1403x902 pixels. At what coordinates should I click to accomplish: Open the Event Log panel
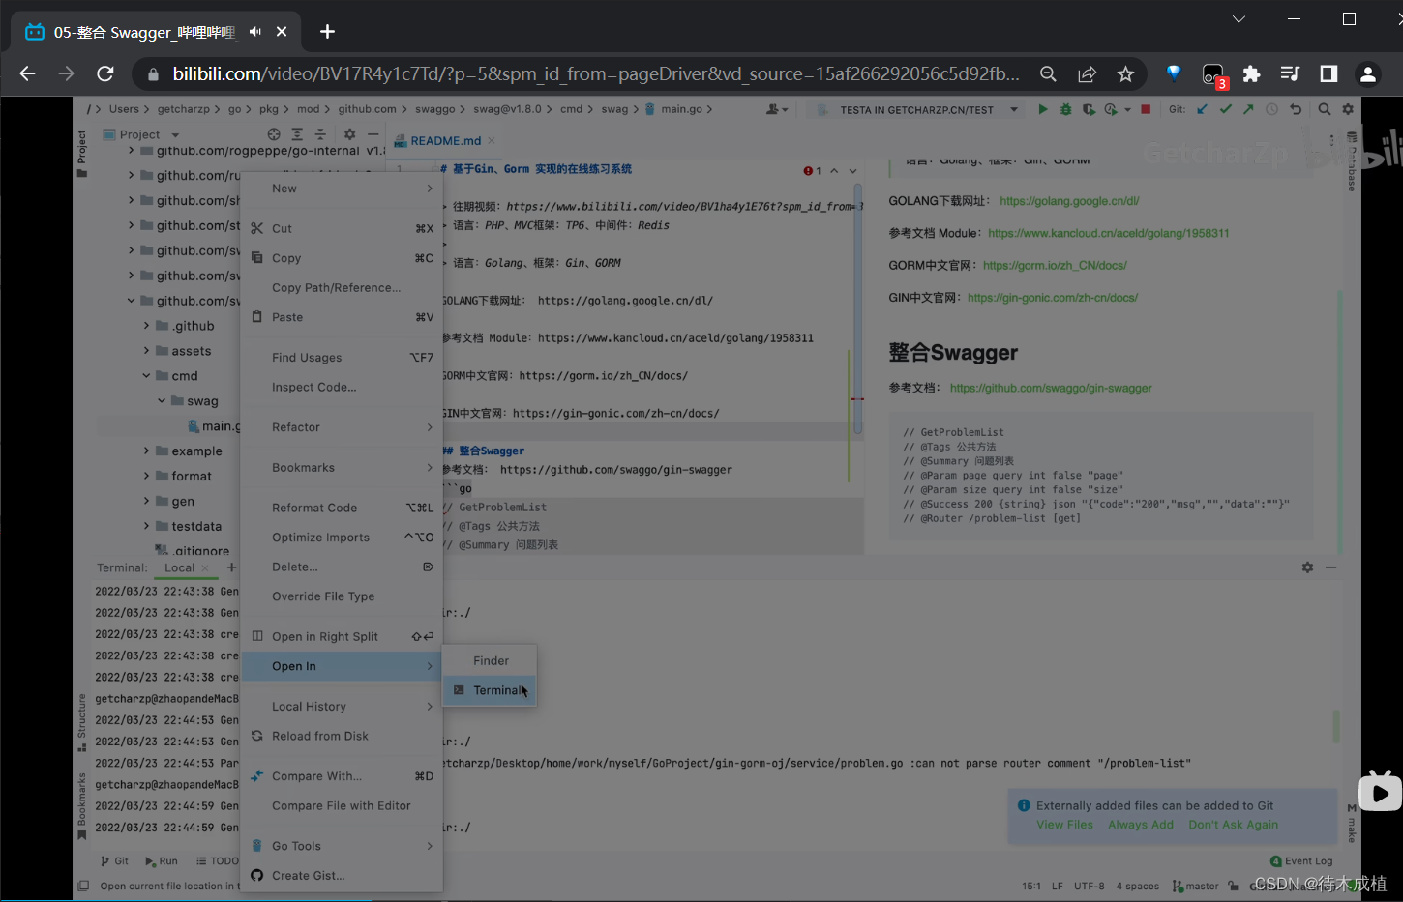click(1301, 860)
